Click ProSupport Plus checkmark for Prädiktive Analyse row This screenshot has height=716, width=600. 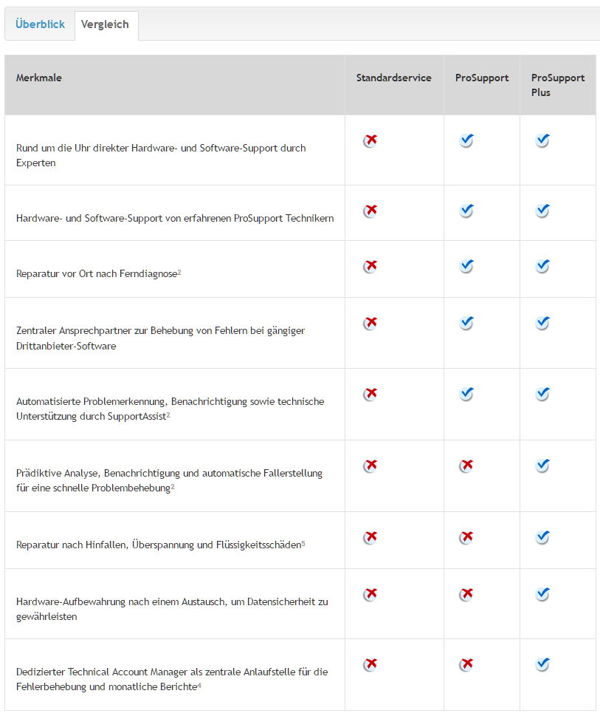coord(542,466)
